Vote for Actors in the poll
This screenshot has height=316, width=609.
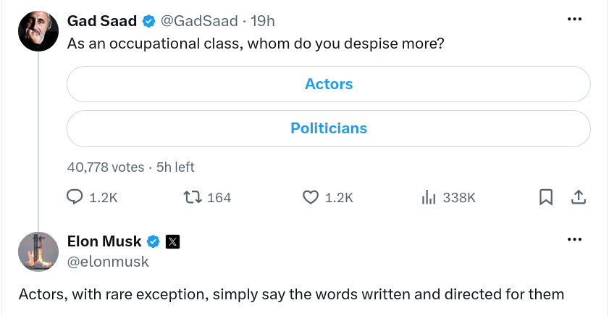pyautogui.click(x=329, y=84)
